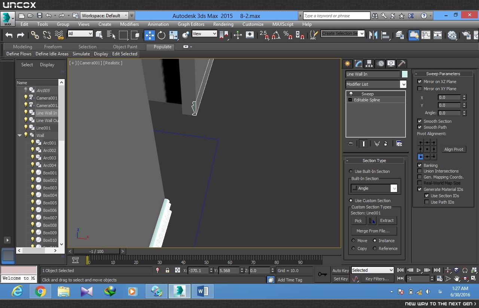Toggle the selection lock icon
This screenshot has height=308, width=479.
pos(167,270)
